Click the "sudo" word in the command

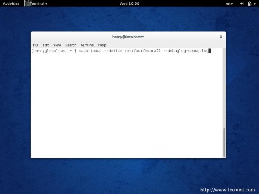pos(83,51)
